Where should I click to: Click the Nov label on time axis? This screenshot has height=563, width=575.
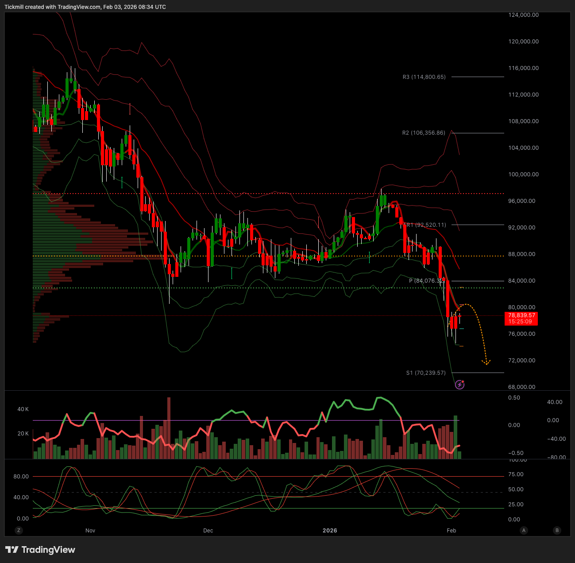(x=90, y=530)
